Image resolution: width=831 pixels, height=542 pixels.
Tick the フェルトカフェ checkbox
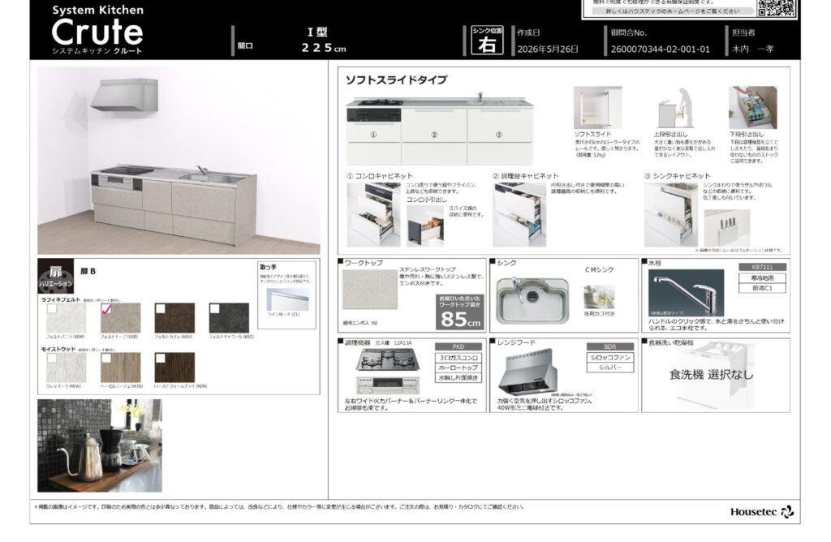click(160, 308)
